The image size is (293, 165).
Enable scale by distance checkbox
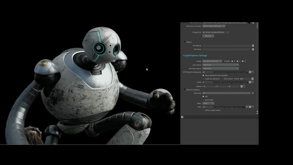point(203,79)
